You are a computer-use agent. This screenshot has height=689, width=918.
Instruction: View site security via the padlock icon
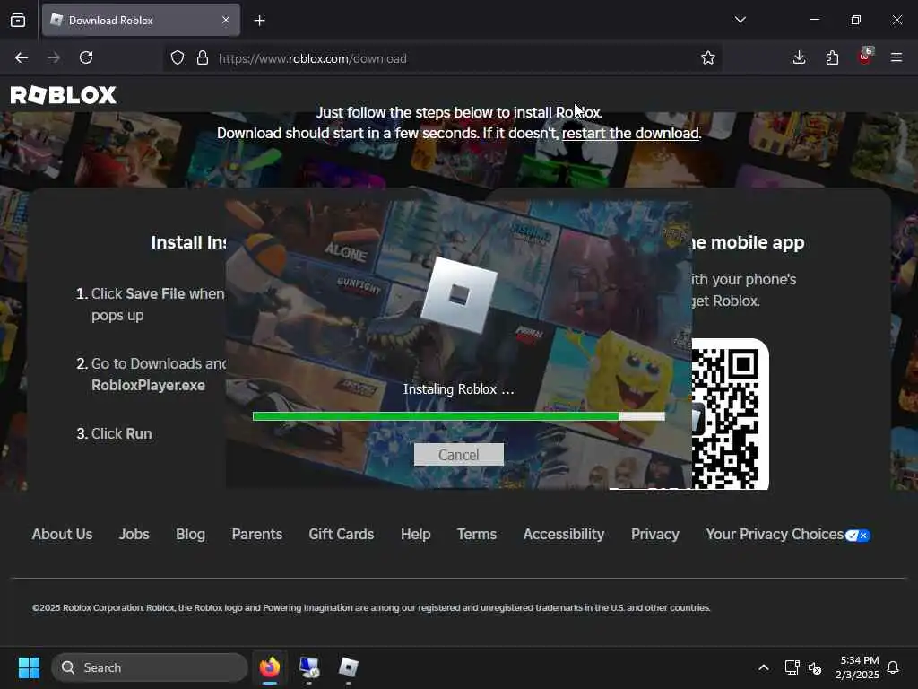coord(203,57)
